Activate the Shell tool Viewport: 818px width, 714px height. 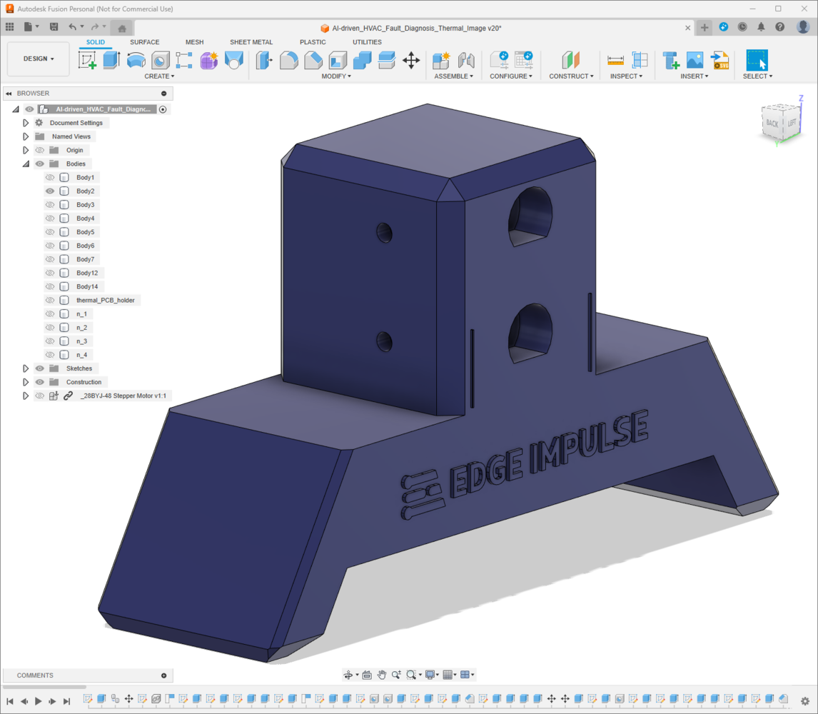point(338,60)
